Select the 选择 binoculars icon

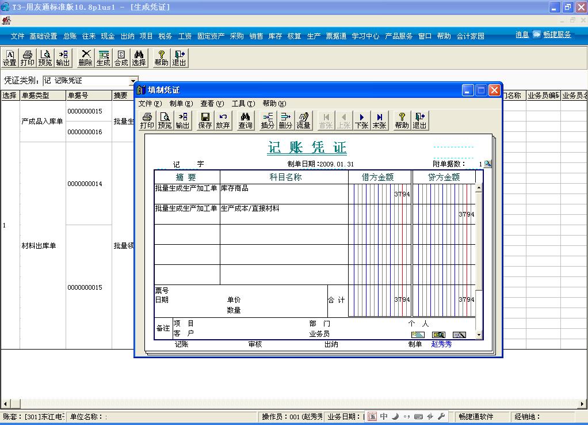(139, 58)
